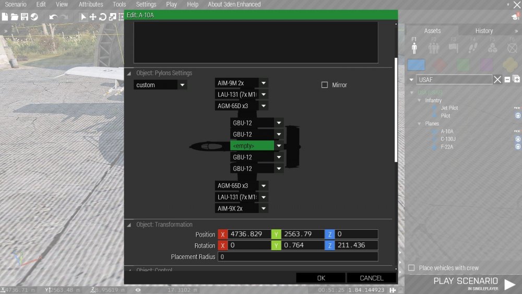Open the AIM-9M 2x pylon dropdown
This screenshot has width=522, height=294.
point(264,83)
